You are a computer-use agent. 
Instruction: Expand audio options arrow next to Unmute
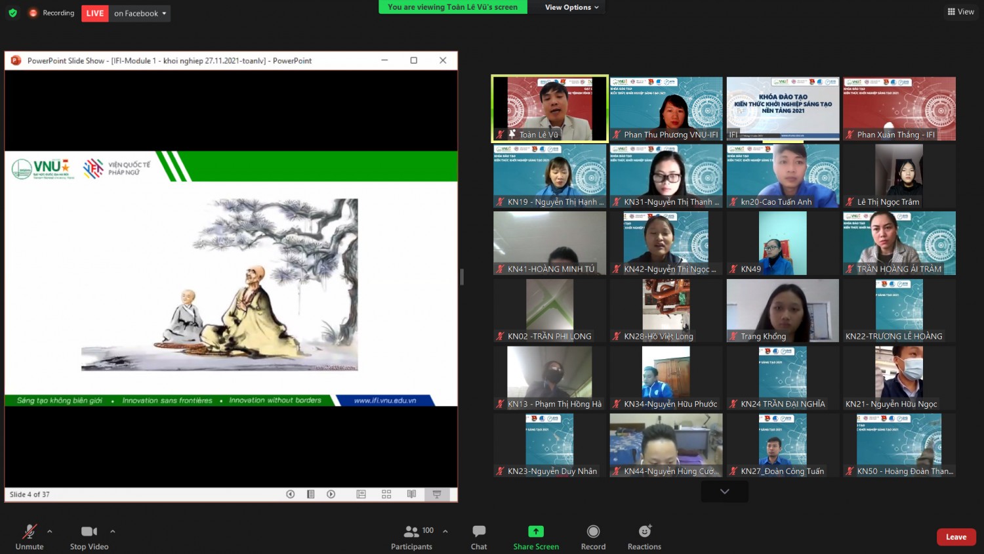pyautogui.click(x=50, y=532)
